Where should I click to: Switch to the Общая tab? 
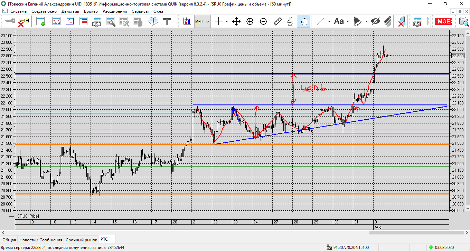point(9,240)
